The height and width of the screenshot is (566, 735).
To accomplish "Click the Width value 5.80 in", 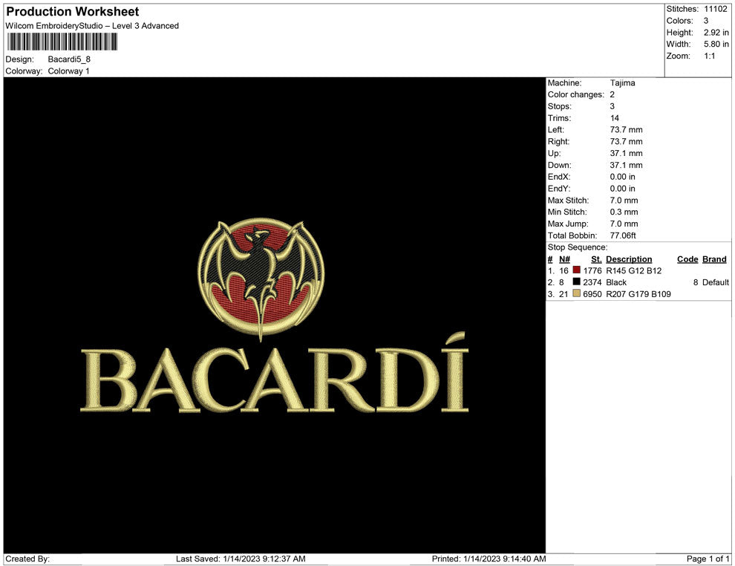I will (x=716, y=44).
